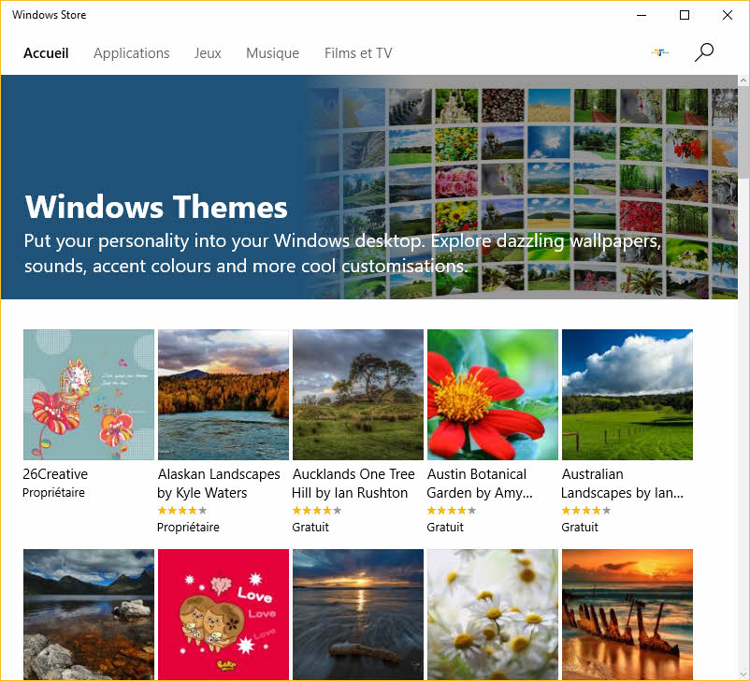Click the Austin Botanical Garden by Amy title
This screenshot has height=681, width=750.
coord(480,484)
